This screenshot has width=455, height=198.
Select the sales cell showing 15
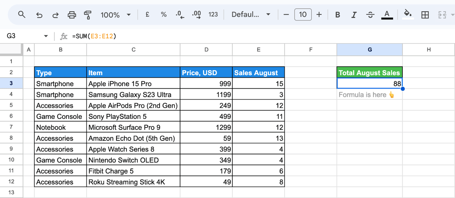(x=258, y=84)
